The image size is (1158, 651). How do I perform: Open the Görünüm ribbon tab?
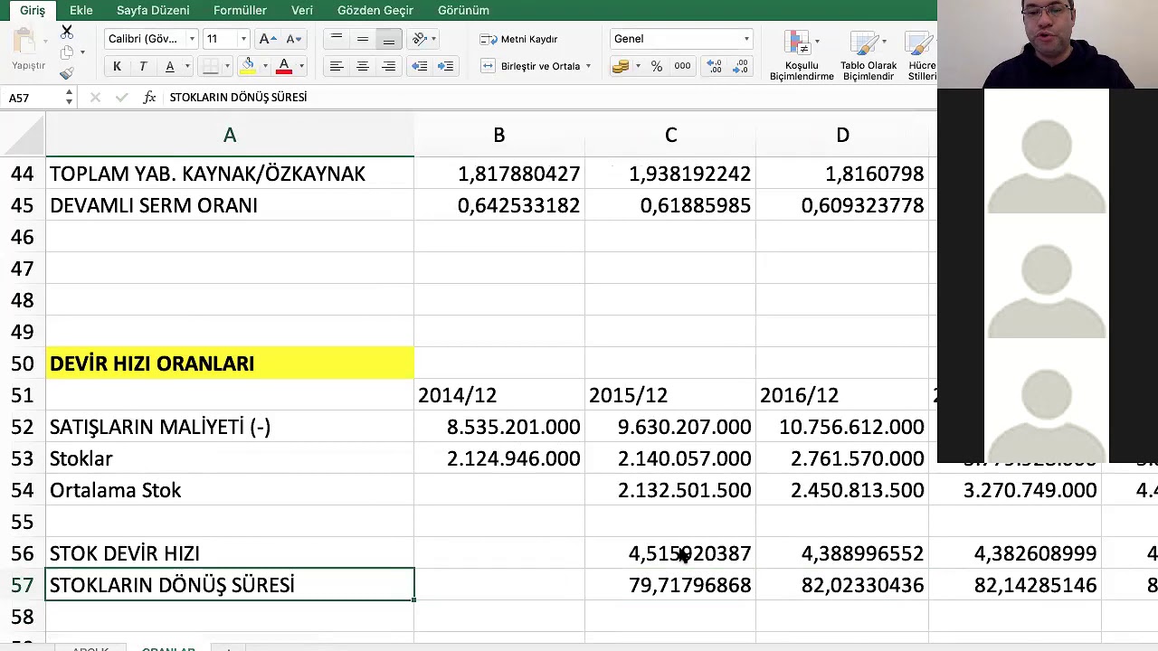click(463, 10)
